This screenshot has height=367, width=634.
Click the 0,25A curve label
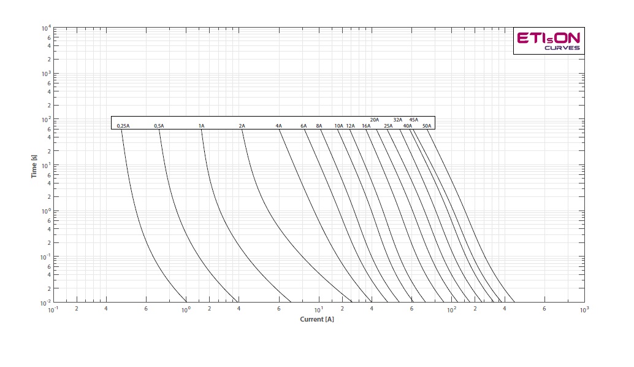coord(123,126)
